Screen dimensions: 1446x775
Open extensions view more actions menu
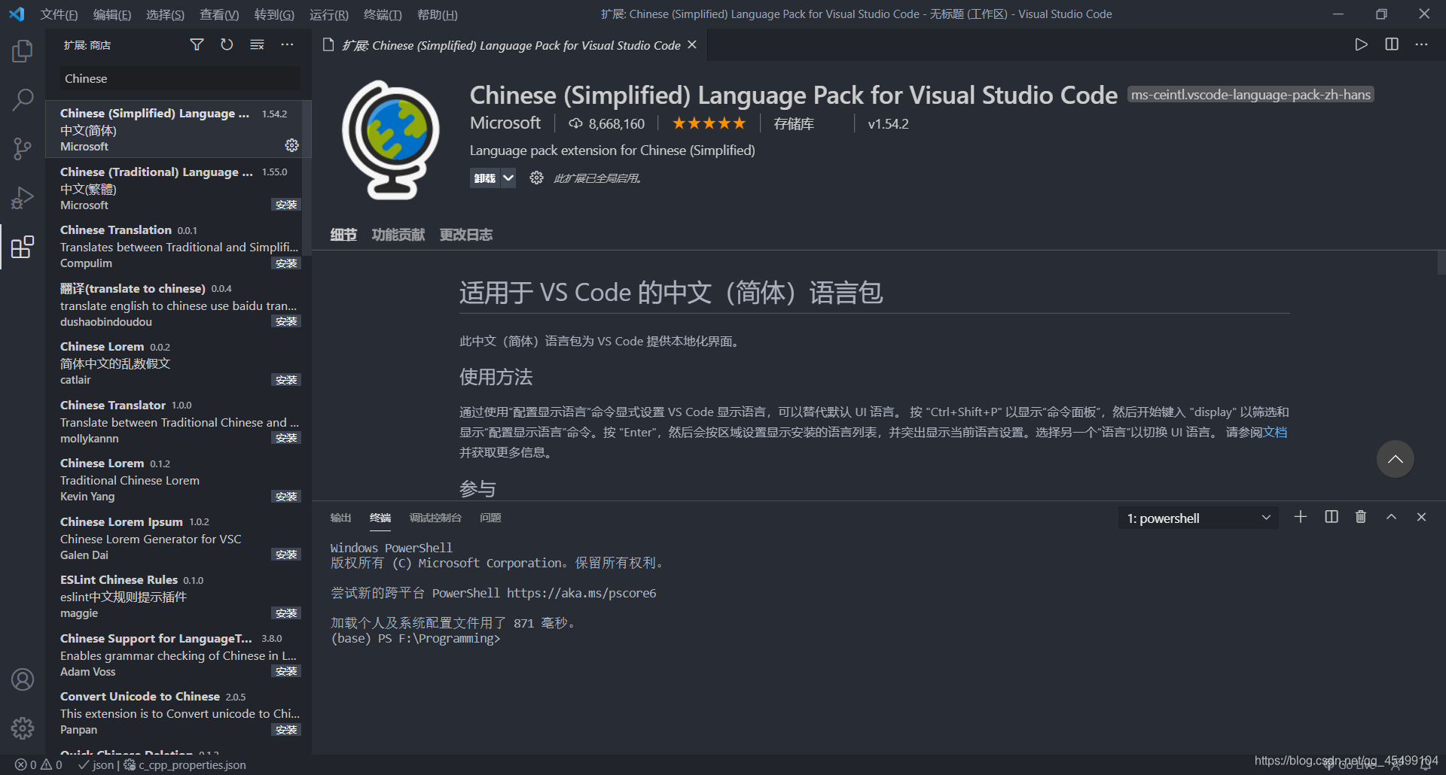tap(287, 45)
